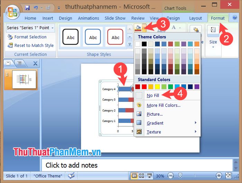Pick the white theme color swatch
Viewport: 242px width, 183px height.
pyautogui.click(x=138, y=44)
